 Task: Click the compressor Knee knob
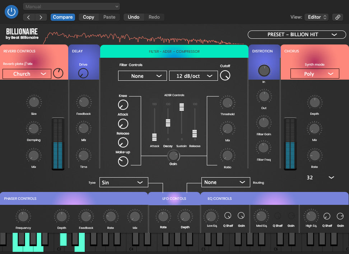(x=123, y=105)
